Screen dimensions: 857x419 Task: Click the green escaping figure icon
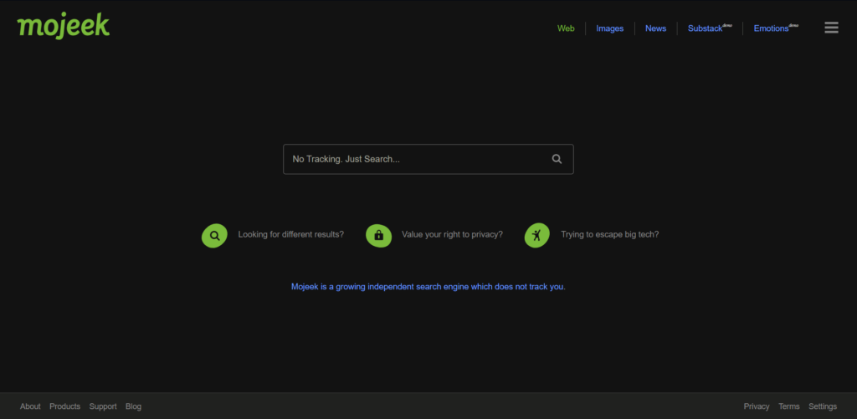(x=536, y=236)
